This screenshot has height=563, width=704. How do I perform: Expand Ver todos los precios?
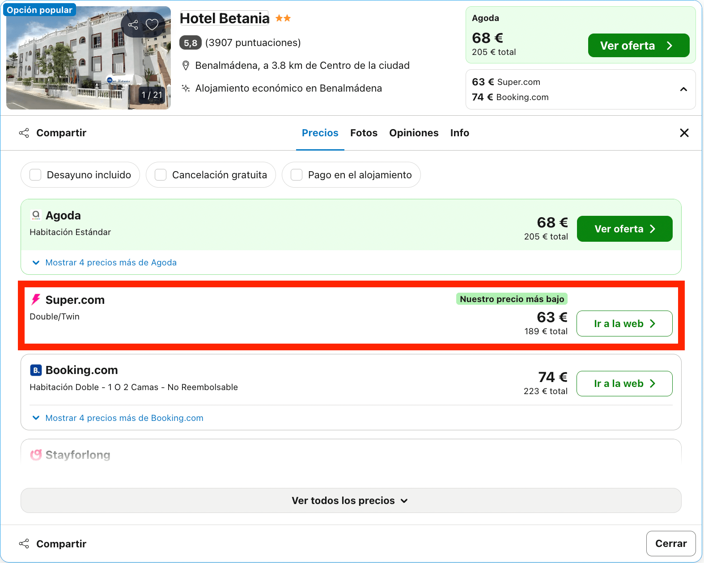351,500
